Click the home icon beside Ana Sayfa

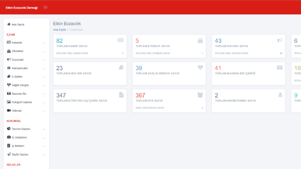click(9, 24)
